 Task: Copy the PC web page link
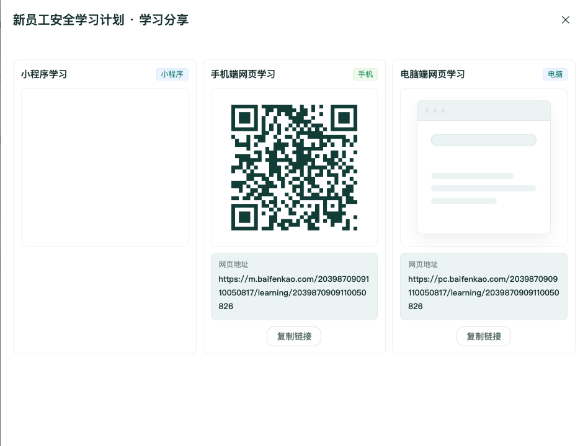pyautogui.click(x=484, y=336)
